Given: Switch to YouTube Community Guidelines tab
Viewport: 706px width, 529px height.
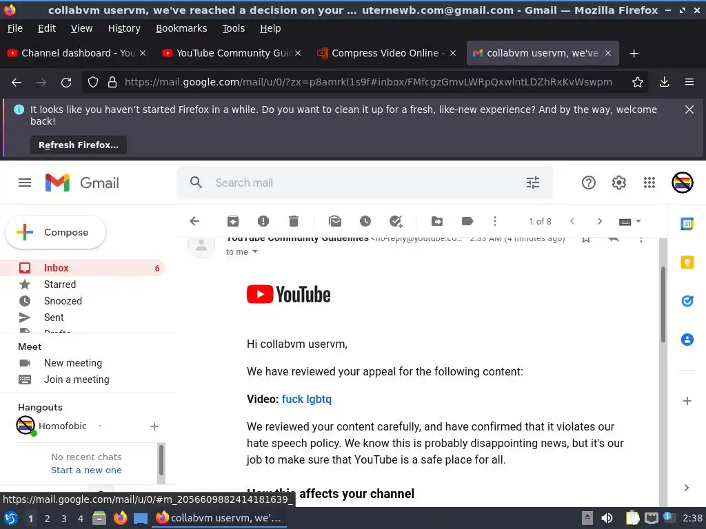Looking at the screenshot, I should pos(231,53).
